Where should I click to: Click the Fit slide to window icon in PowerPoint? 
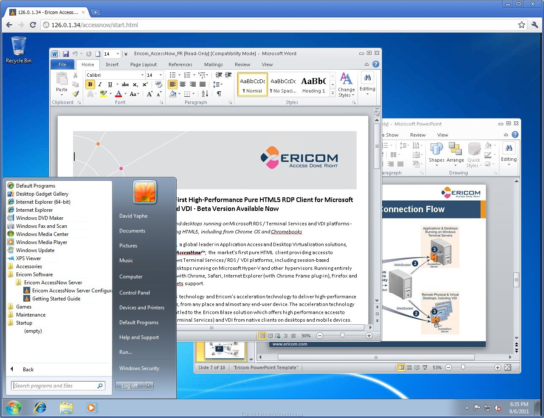507,368
